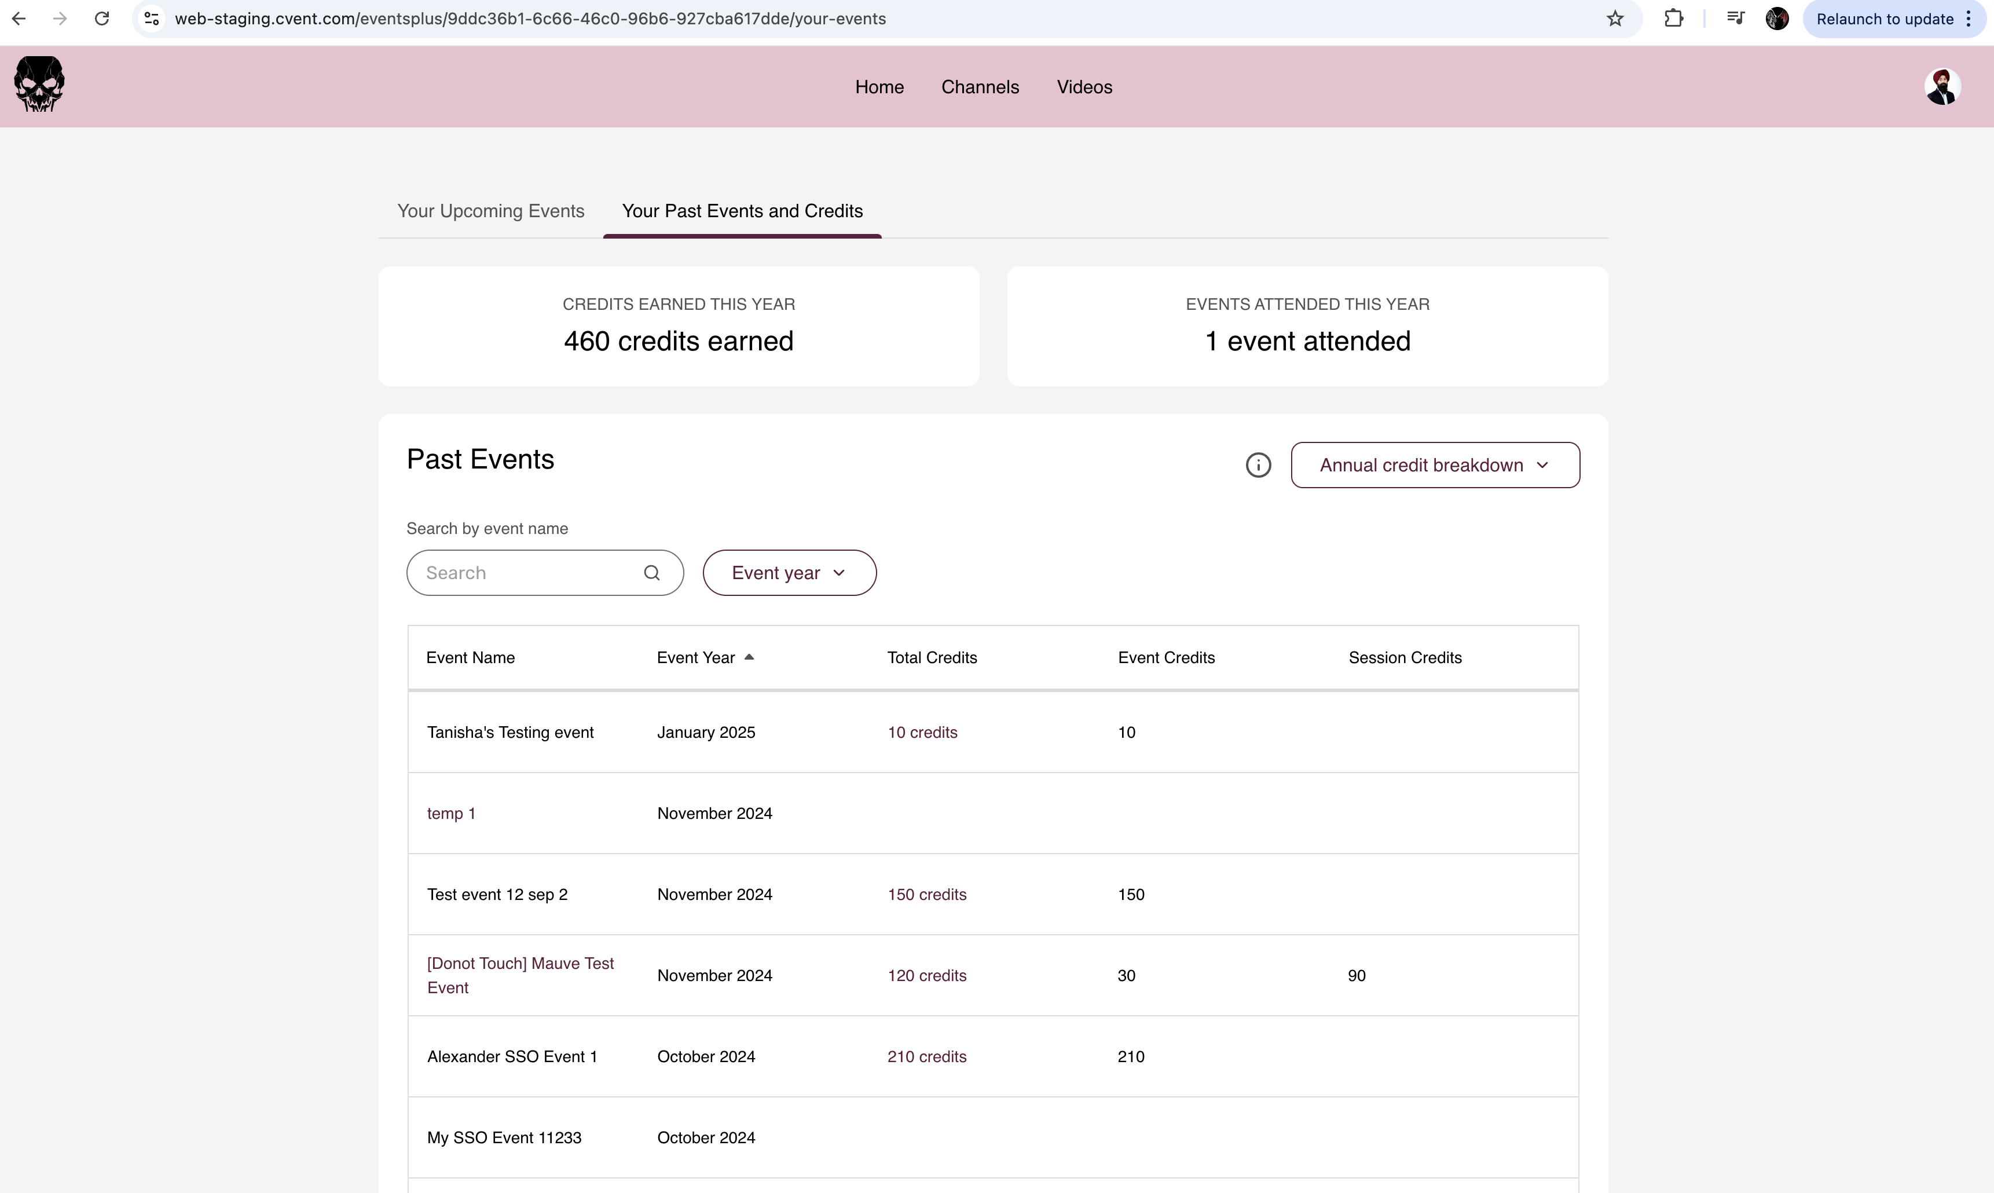Click Event Name column header

coord(470,657)
